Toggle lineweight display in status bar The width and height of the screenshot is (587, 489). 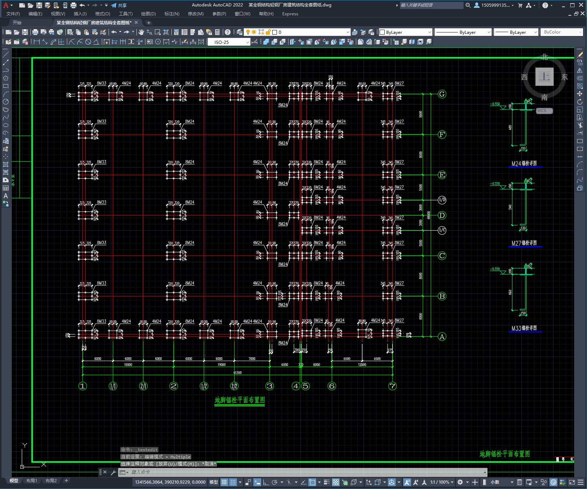tap(327, 482)
